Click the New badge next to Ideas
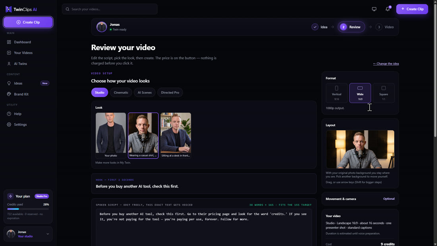Image resolution: width=437 pixels, height=246 pixels. click(44, 83)
